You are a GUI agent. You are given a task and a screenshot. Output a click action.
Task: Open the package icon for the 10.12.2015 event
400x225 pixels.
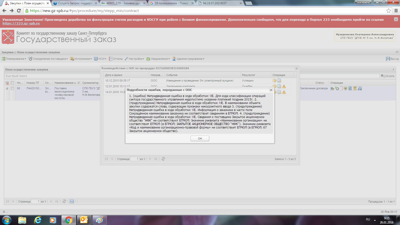[274, 80]
